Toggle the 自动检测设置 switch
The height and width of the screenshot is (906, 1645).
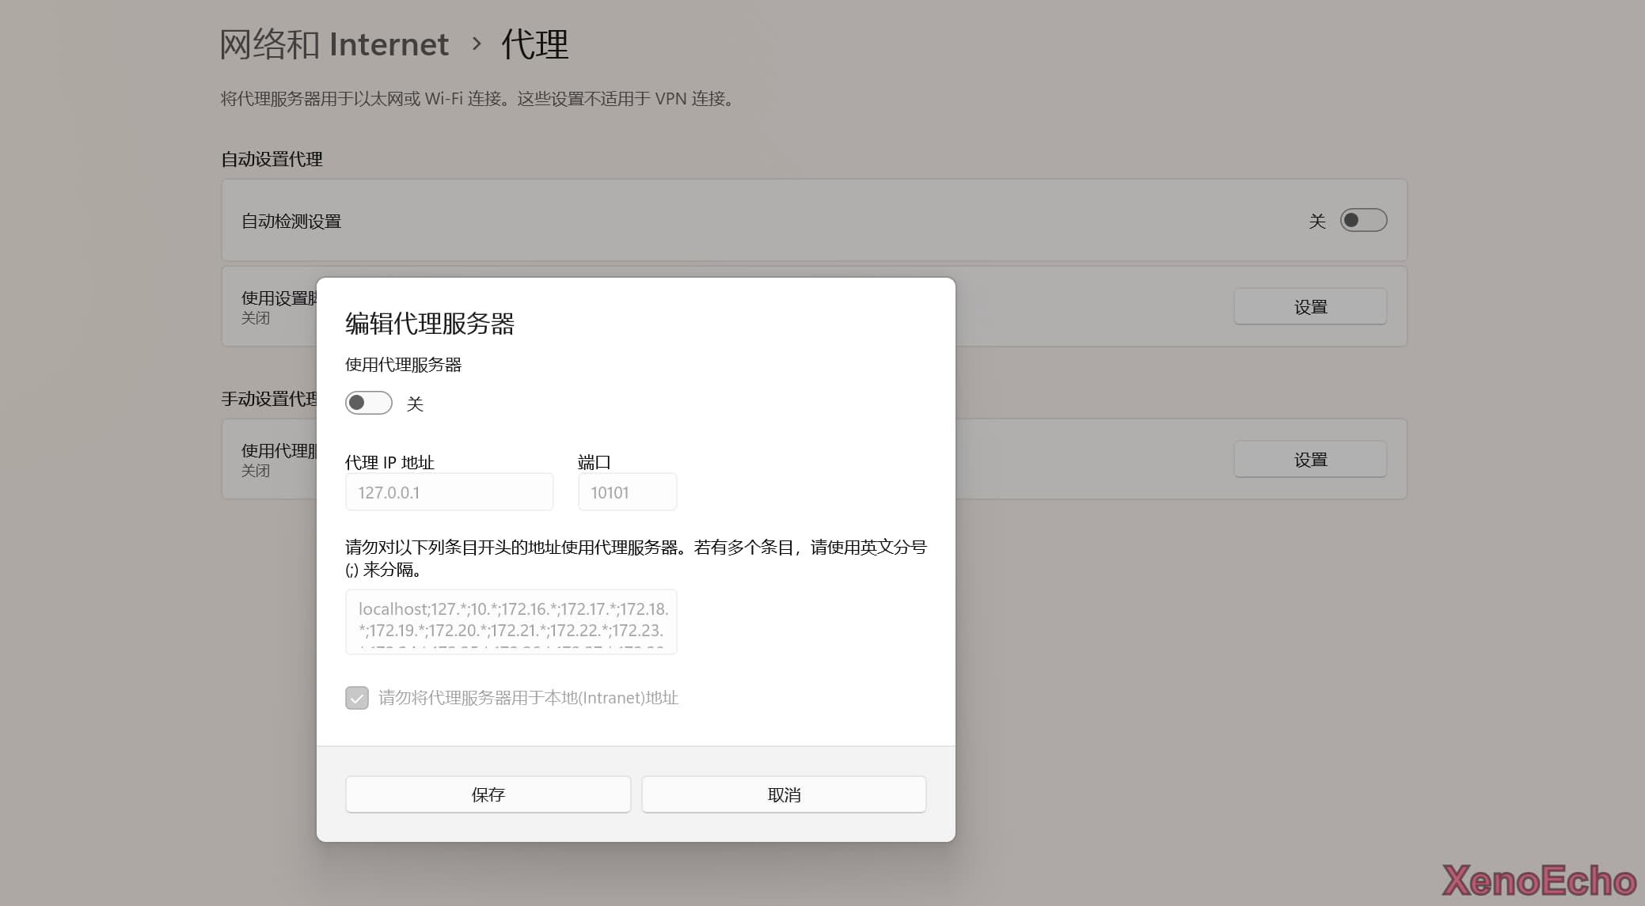[1362, 220]
